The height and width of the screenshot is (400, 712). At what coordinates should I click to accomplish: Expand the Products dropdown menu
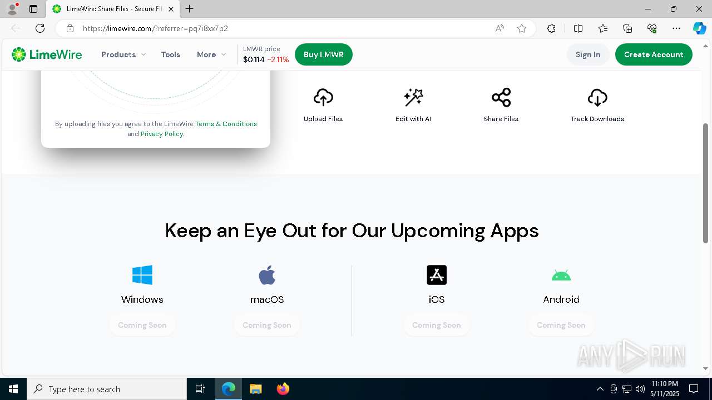[x=123, y=54]
